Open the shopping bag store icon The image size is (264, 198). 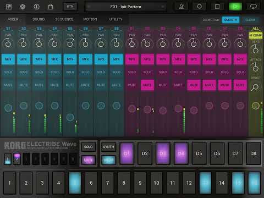(x=51, y=7)
